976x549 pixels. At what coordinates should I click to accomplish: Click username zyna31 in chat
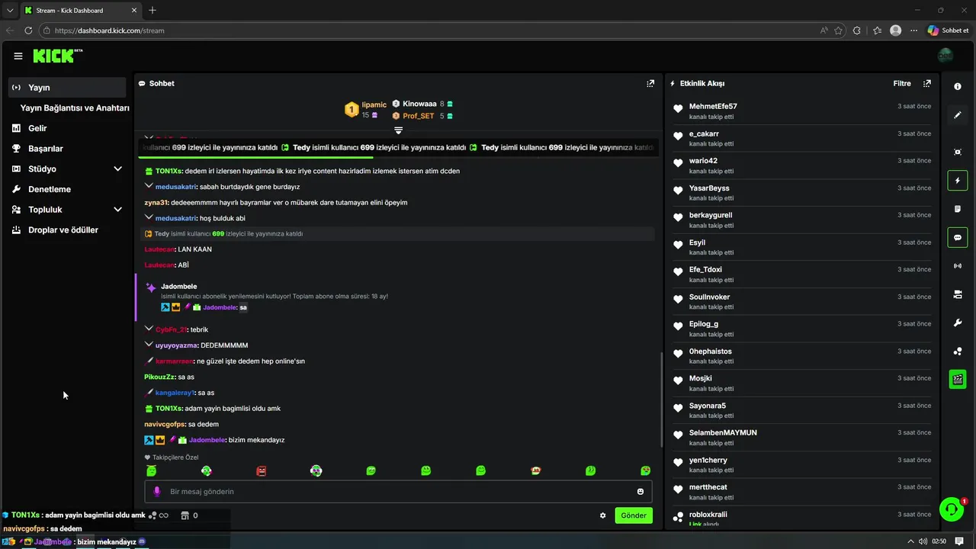156,202
